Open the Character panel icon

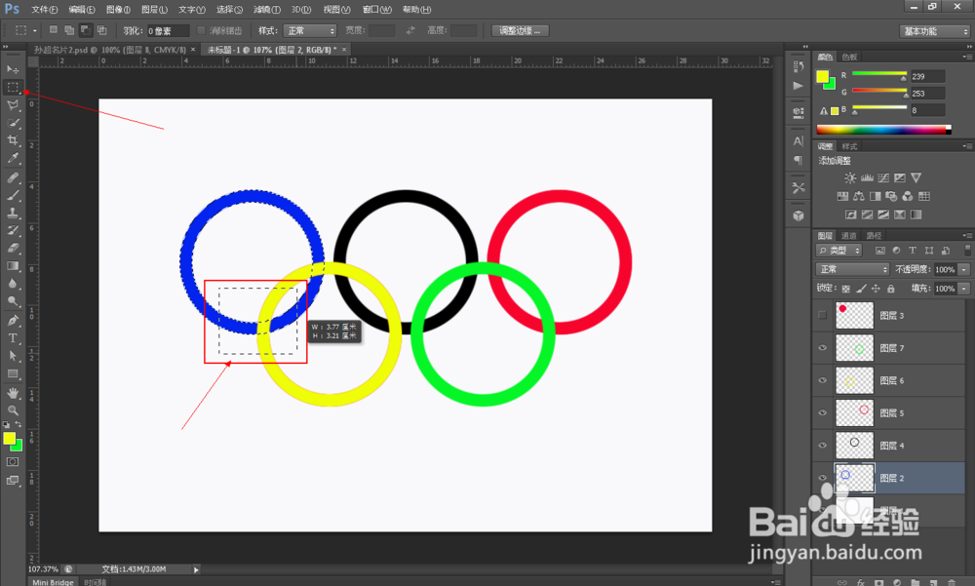point(799,141)
